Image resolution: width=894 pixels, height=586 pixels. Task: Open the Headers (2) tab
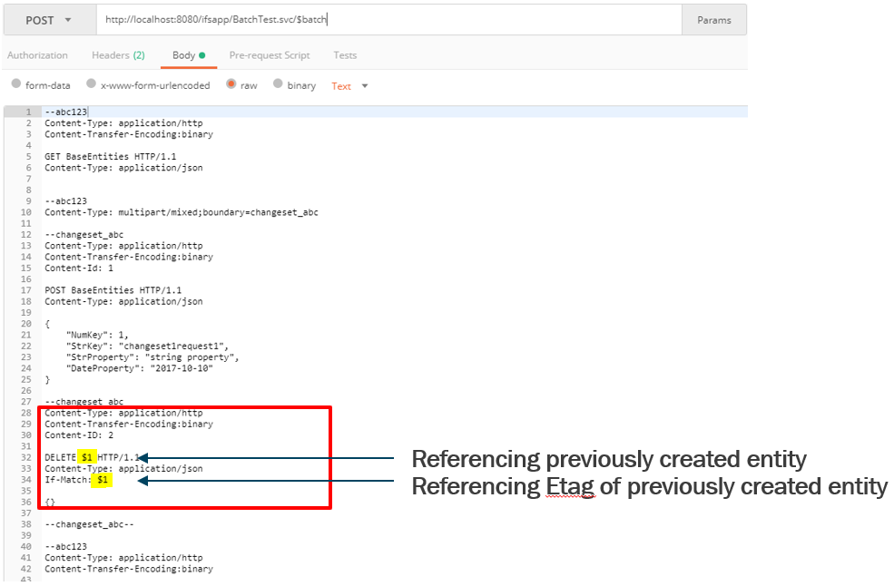coord(118,54)
